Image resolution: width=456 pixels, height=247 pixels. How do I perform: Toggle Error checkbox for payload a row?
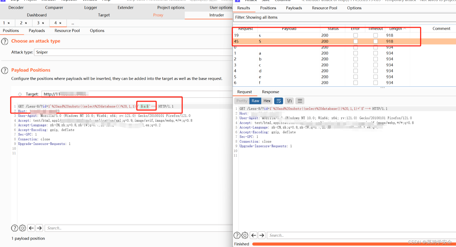click(355, 53)
